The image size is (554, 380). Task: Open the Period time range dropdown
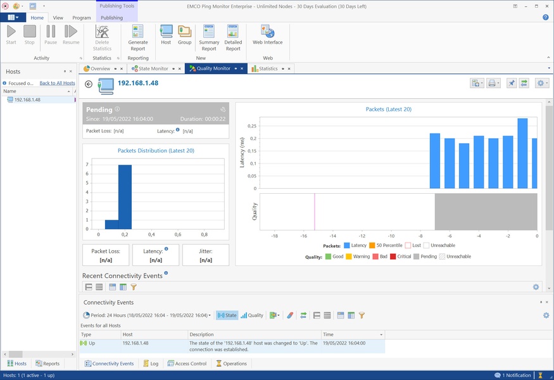147,315
